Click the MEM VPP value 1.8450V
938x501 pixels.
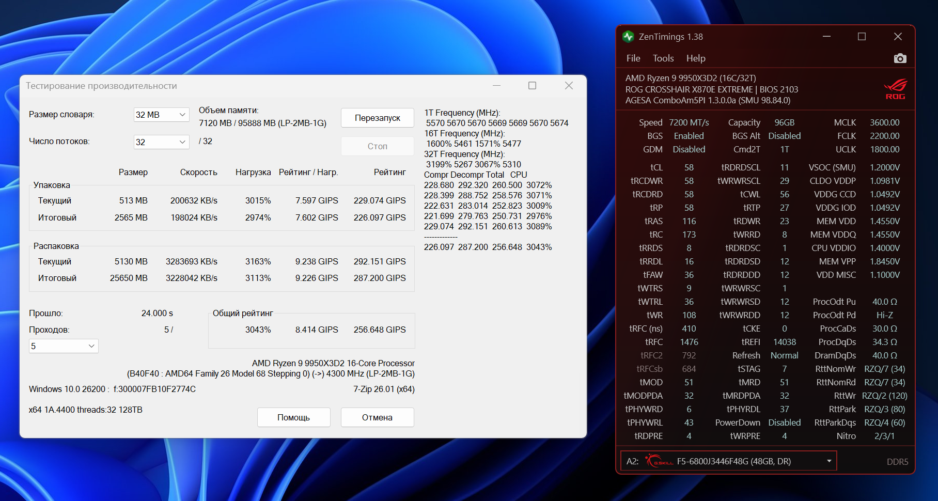[x=885, y=261]
